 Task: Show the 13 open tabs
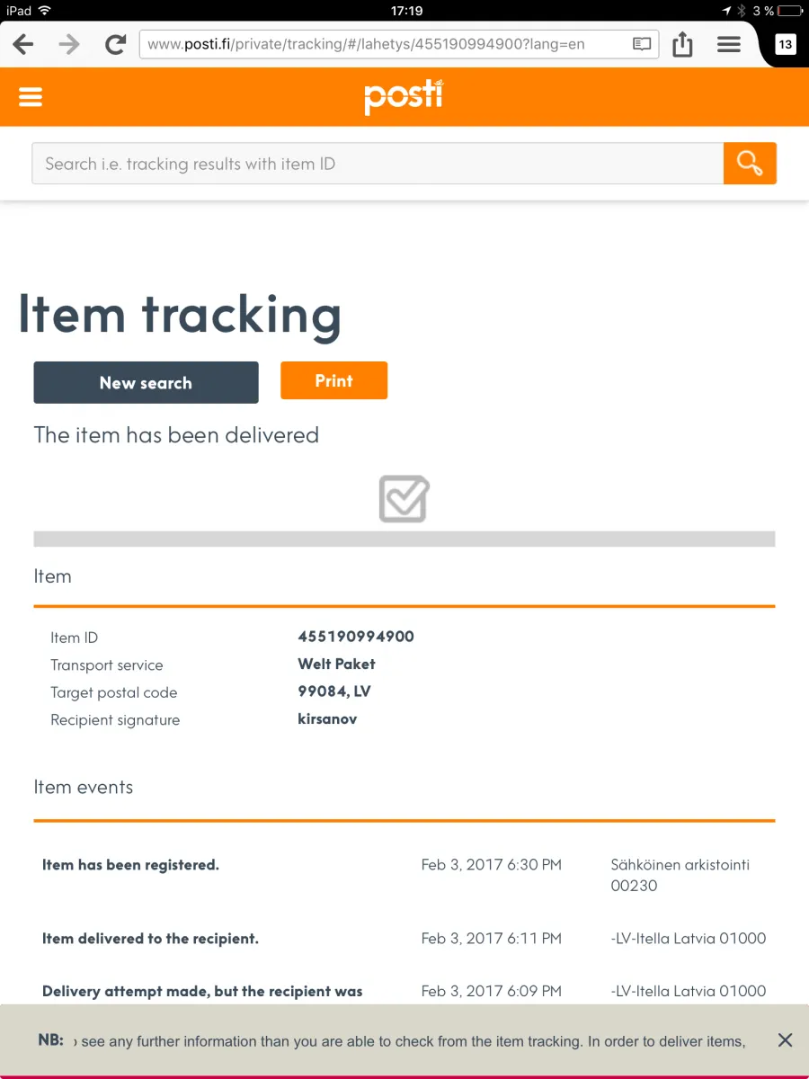[786, 44]
